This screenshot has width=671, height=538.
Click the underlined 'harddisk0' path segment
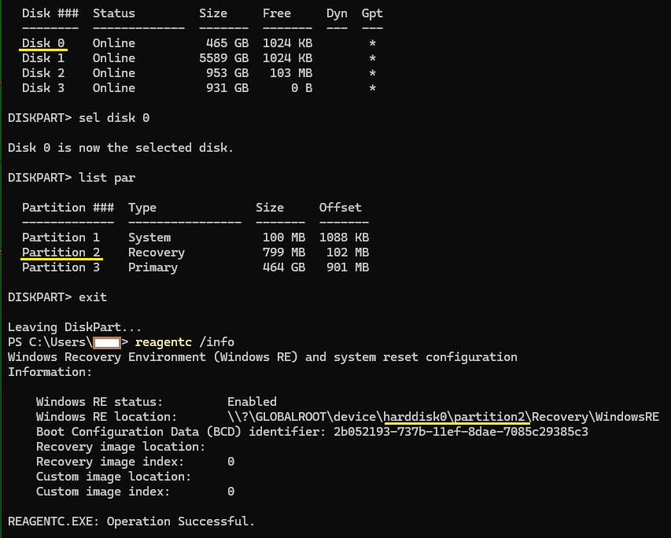(415, 417)
